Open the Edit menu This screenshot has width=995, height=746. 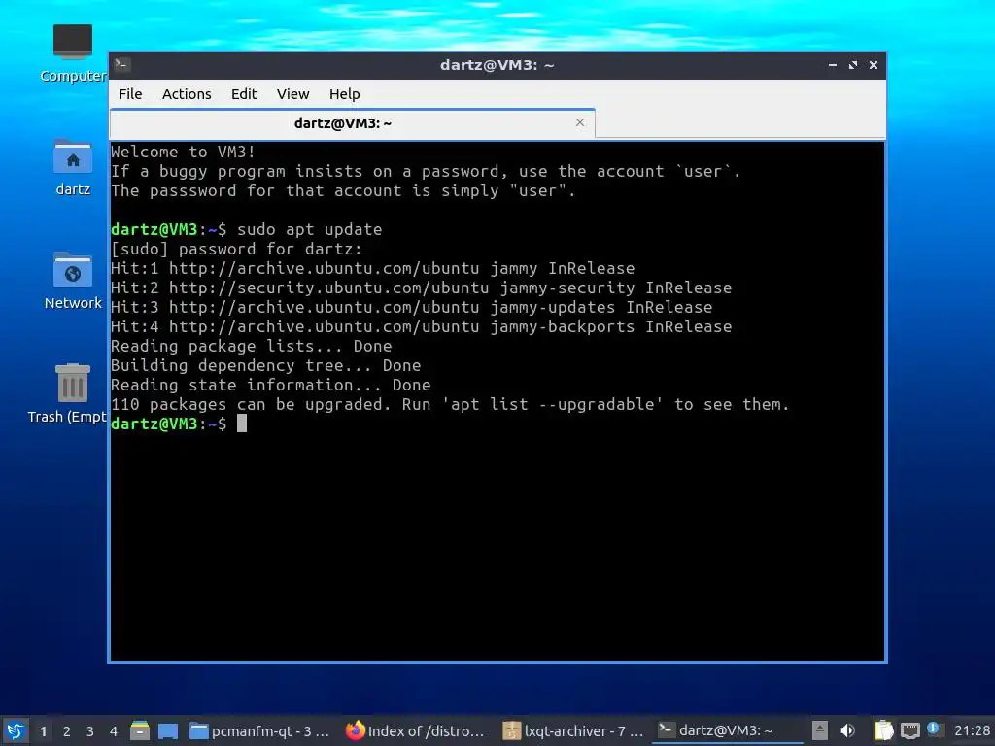coord(244,94)
